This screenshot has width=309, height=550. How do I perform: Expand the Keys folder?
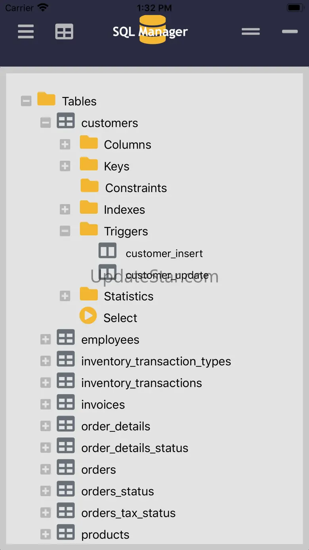pyautogui.click(x=65, y=166)
